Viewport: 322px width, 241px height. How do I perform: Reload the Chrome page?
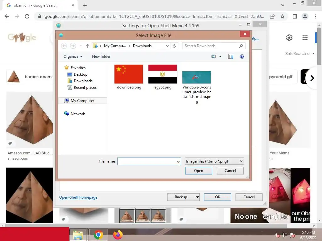tap(27, 16)
